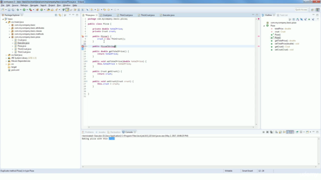
Task: Expand com.mycompany.basic.attributes package
Action: coord(10,28)
